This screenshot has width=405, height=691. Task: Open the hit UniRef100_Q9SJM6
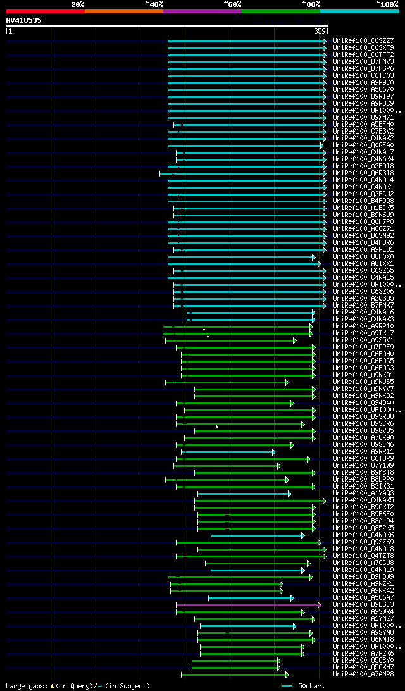point(364,445)
